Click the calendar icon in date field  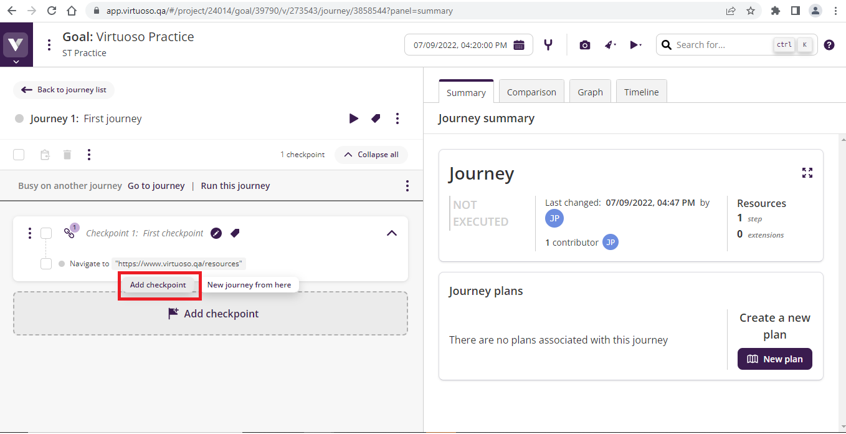pos(519,45)
